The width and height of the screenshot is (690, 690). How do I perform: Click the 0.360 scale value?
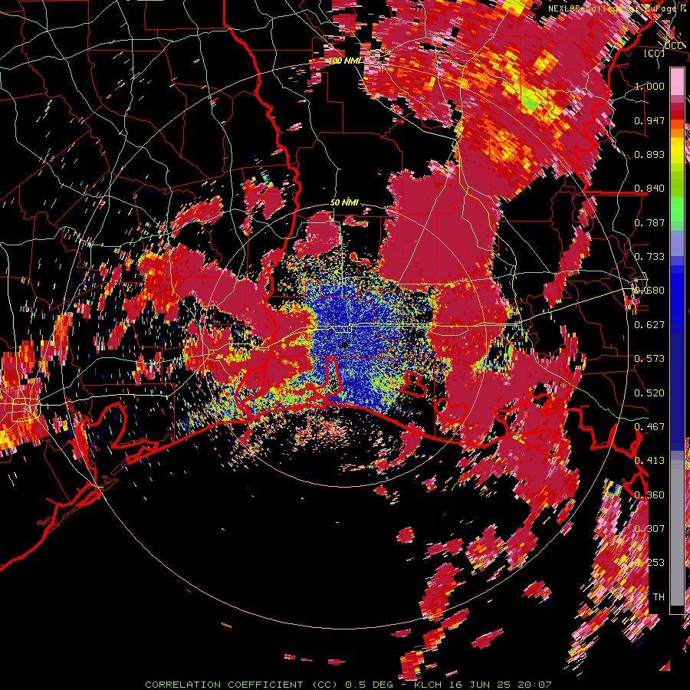point(649,495)
